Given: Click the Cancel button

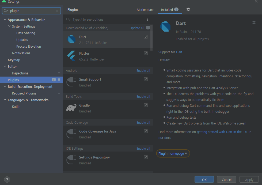Looking at the screenshot, I should coord(227,179).
